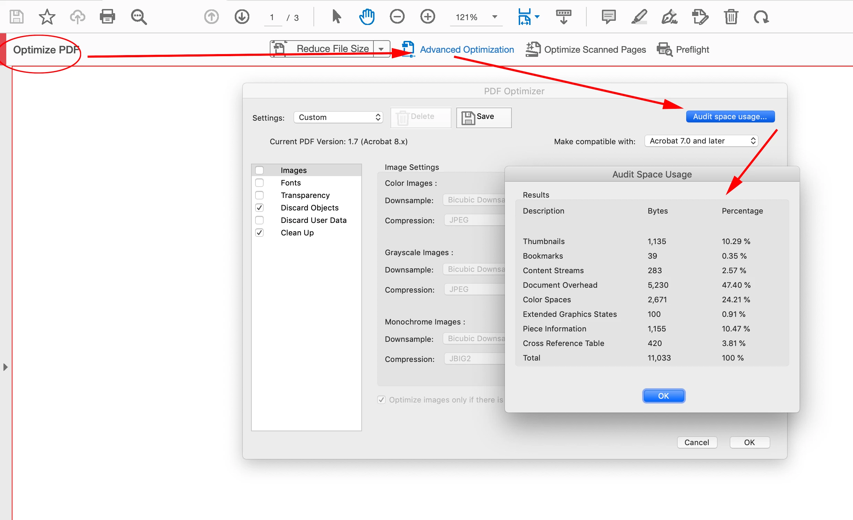Click the add comment note icon
The height and width of the screenshot is (520, 853).
click(x=609, y=17)
